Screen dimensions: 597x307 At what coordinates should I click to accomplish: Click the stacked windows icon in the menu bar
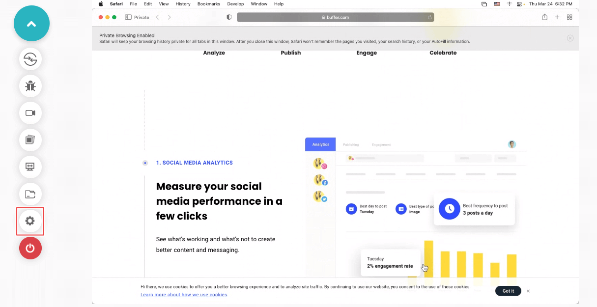coord(484,3)
